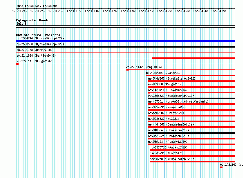Click ruler position 172283300

pos(128,11)
